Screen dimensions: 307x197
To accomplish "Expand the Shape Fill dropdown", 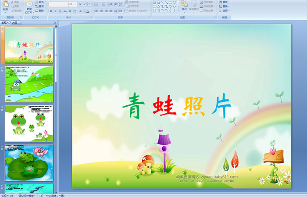I will 214,2.
